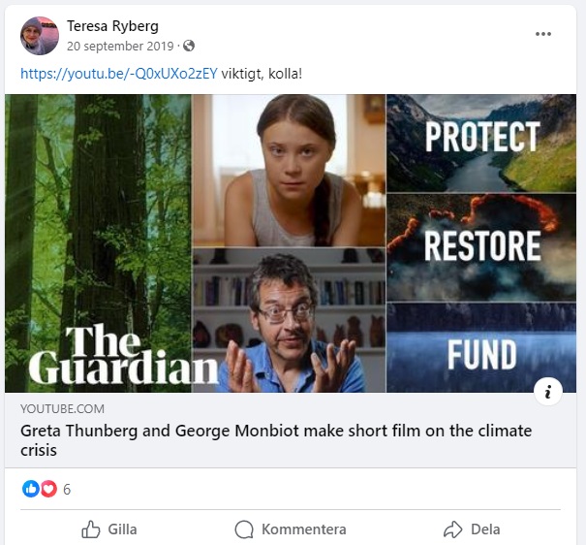The image size is (586, 545).
Task: Click the PROTECT panel of the thumbnail
Action: pyautogui.click(x=481, y=137)
